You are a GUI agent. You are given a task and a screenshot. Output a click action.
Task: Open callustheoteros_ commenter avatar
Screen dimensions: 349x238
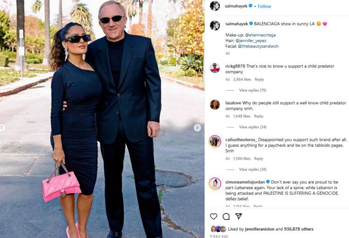pos(215,142)
